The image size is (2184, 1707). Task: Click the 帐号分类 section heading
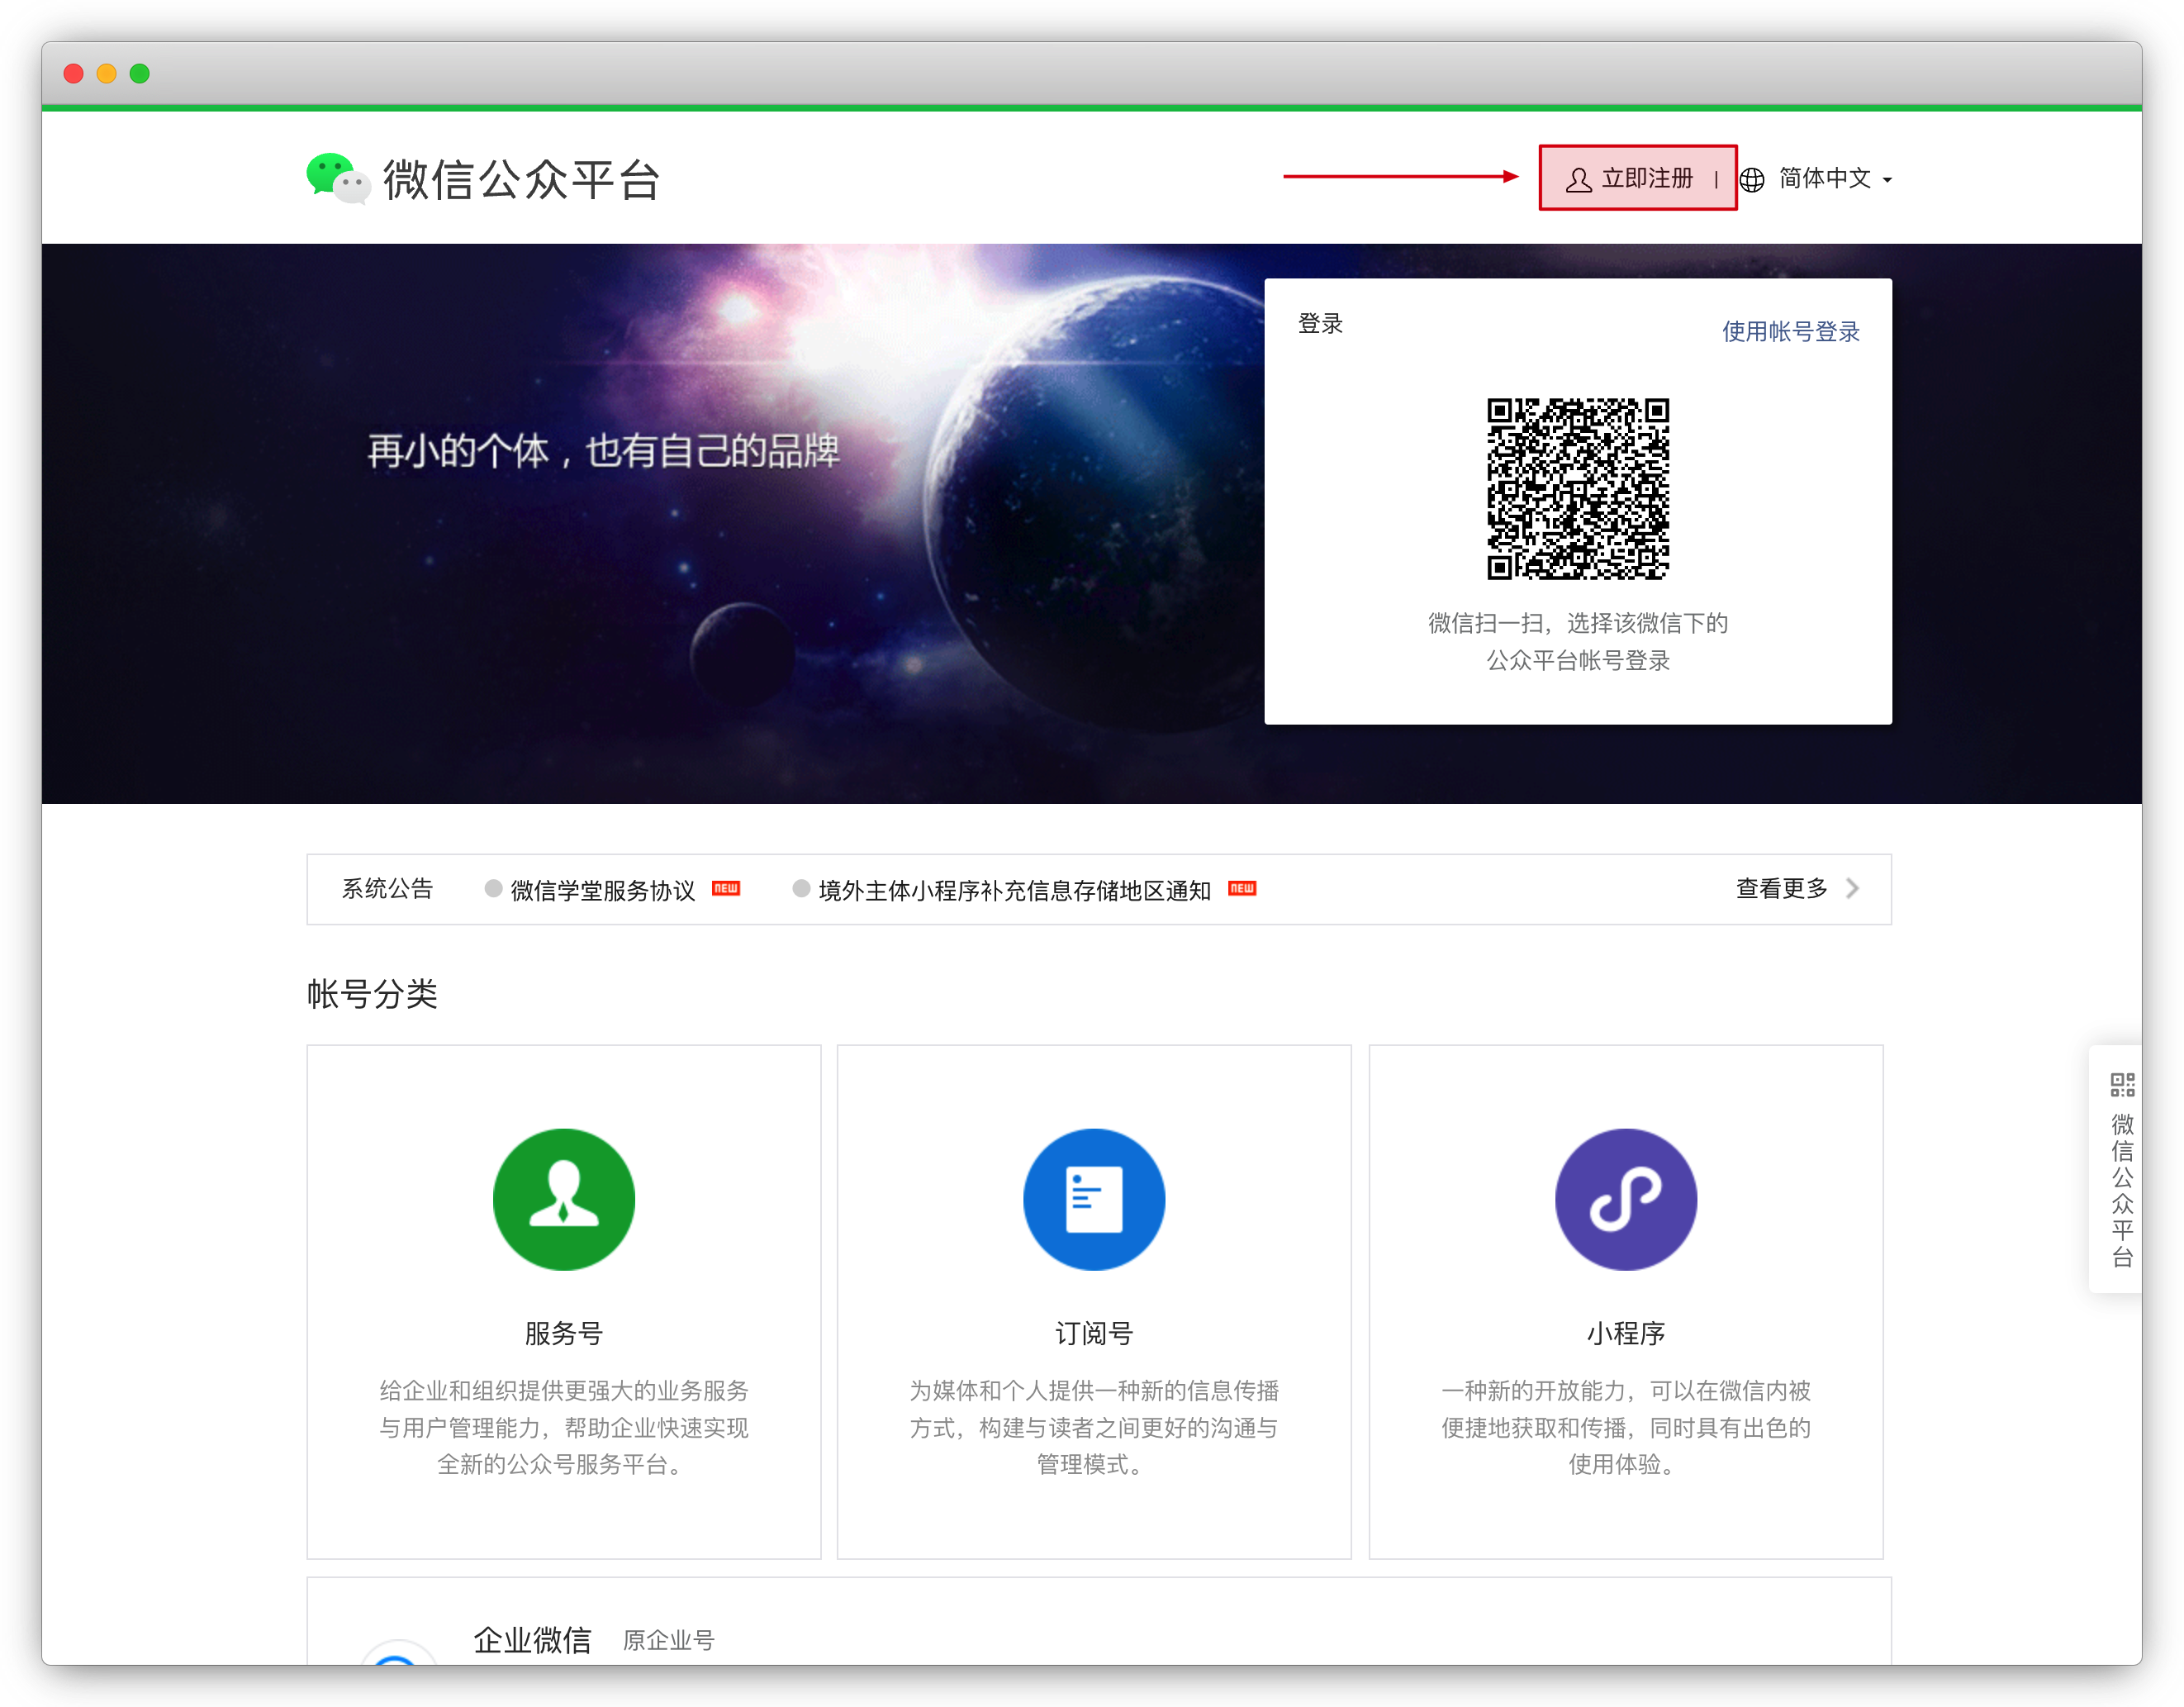point(372,994)
